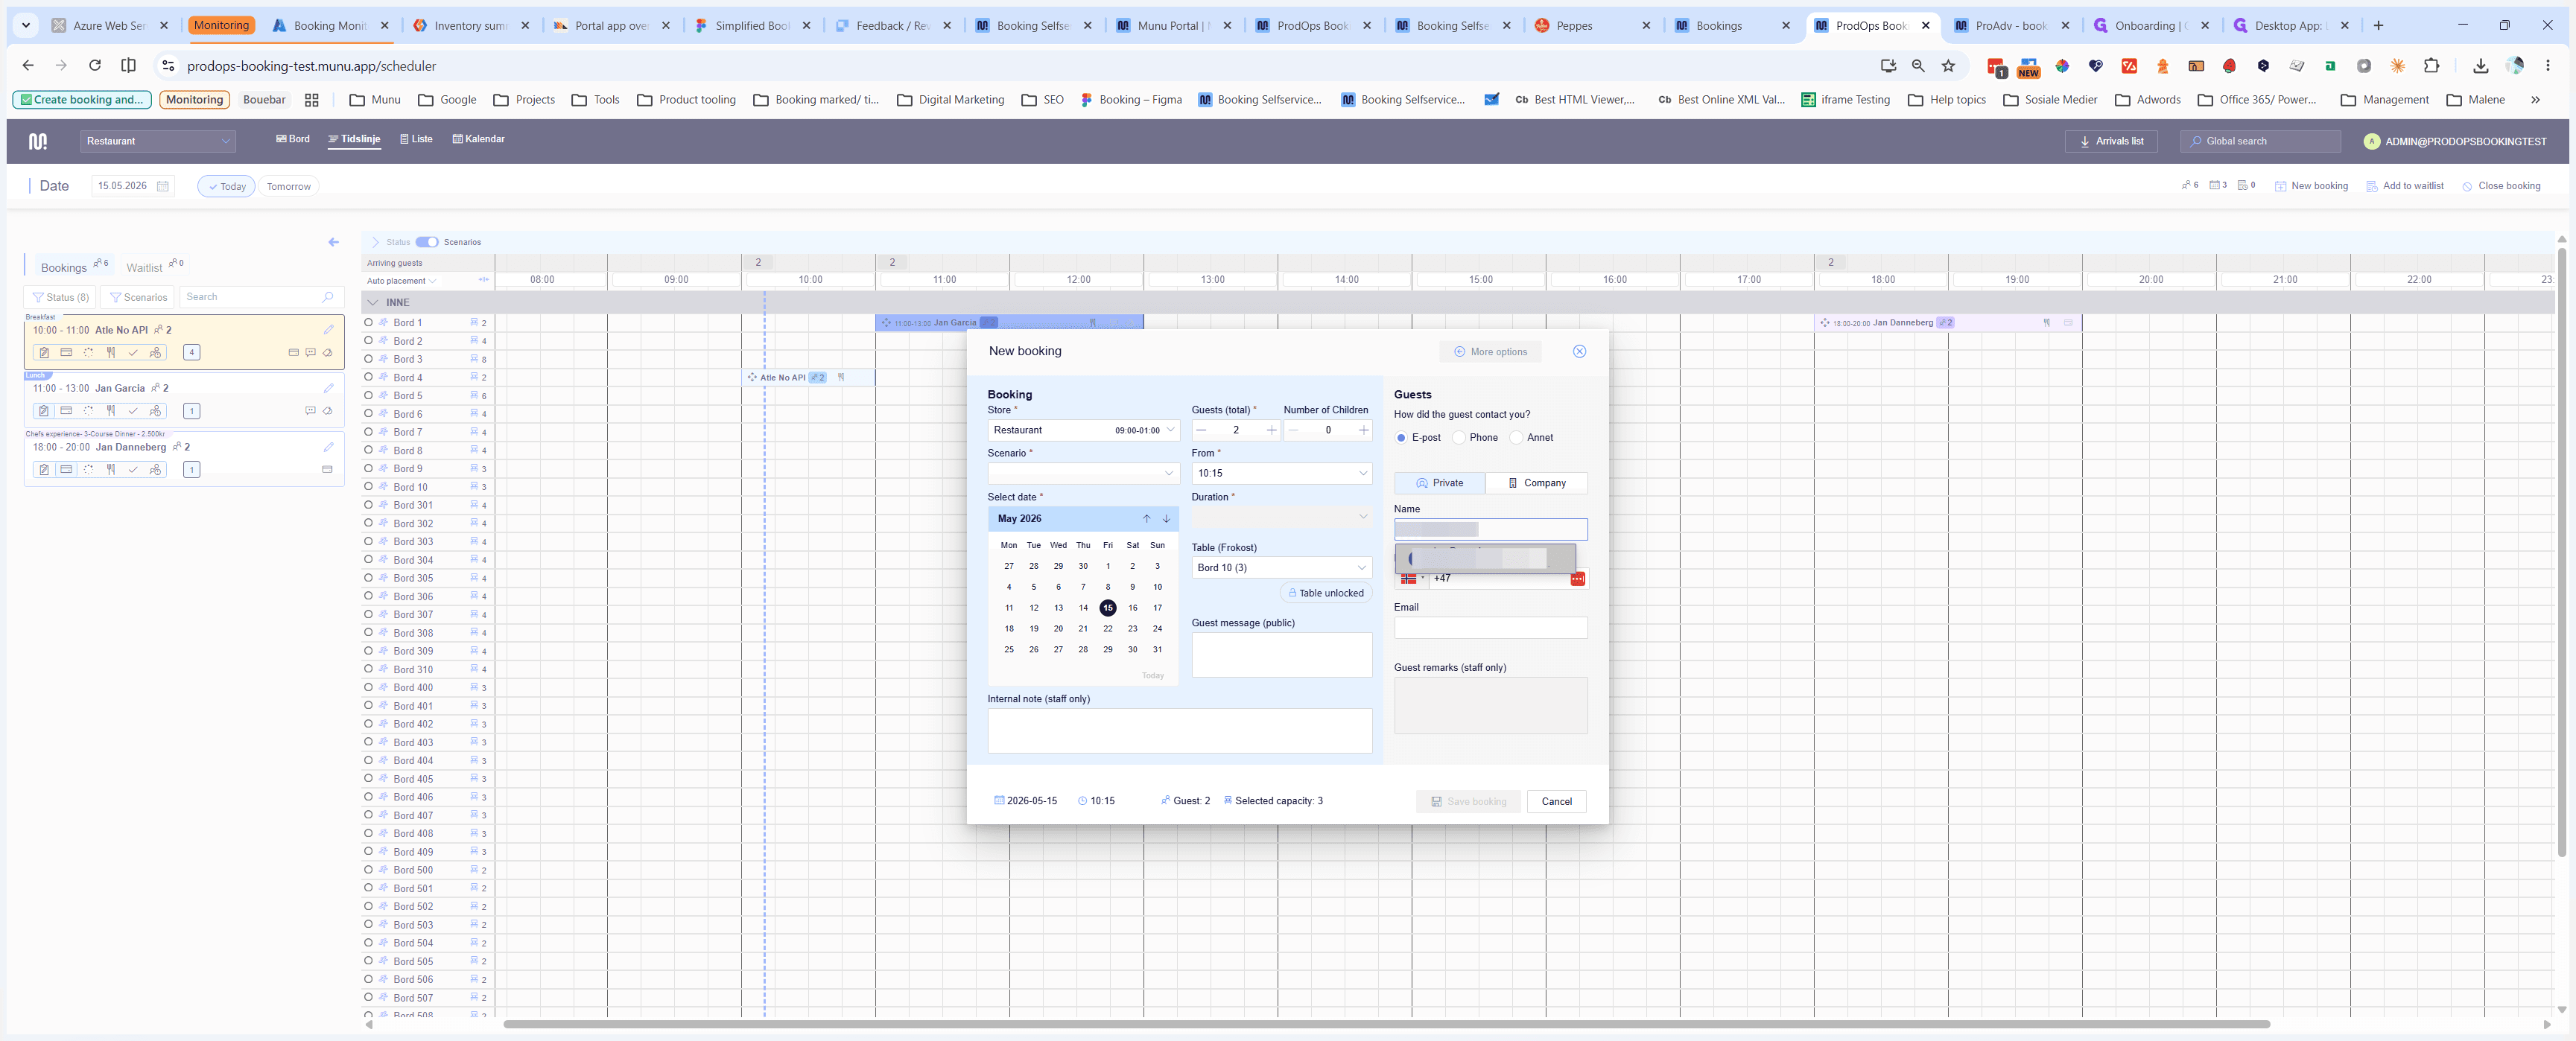Edit the Atle No API booking with pencil icon
2576x1041 pixels.
[x=328, y=329]
